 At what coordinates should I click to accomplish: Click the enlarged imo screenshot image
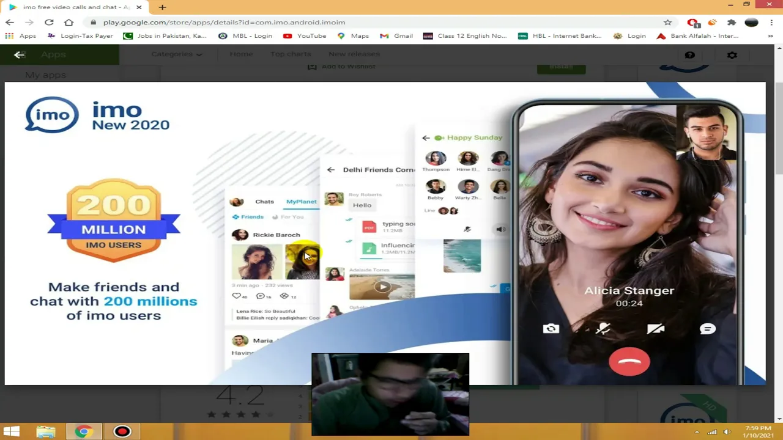point(385,233)
